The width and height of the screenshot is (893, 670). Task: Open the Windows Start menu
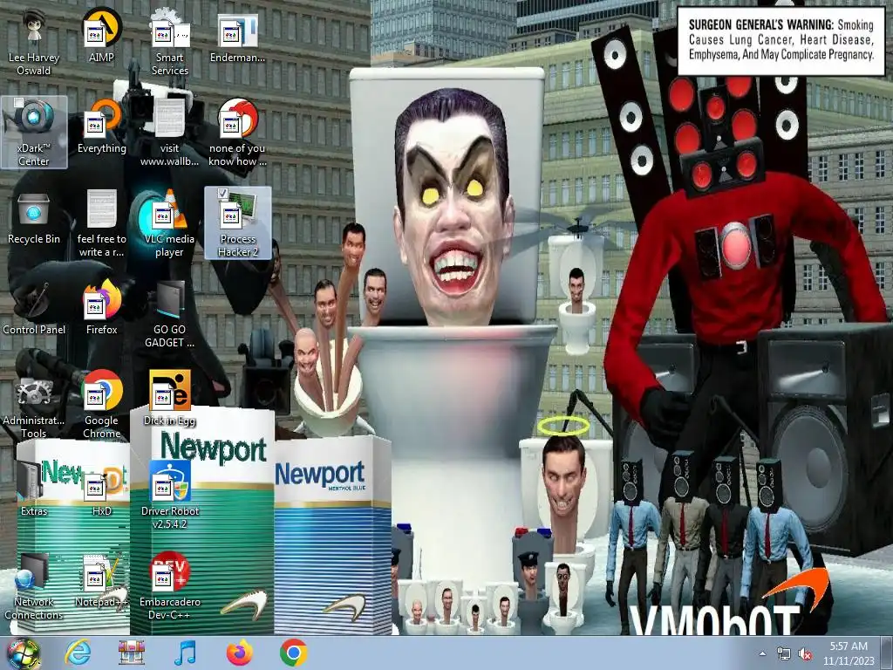click(24, 653)
